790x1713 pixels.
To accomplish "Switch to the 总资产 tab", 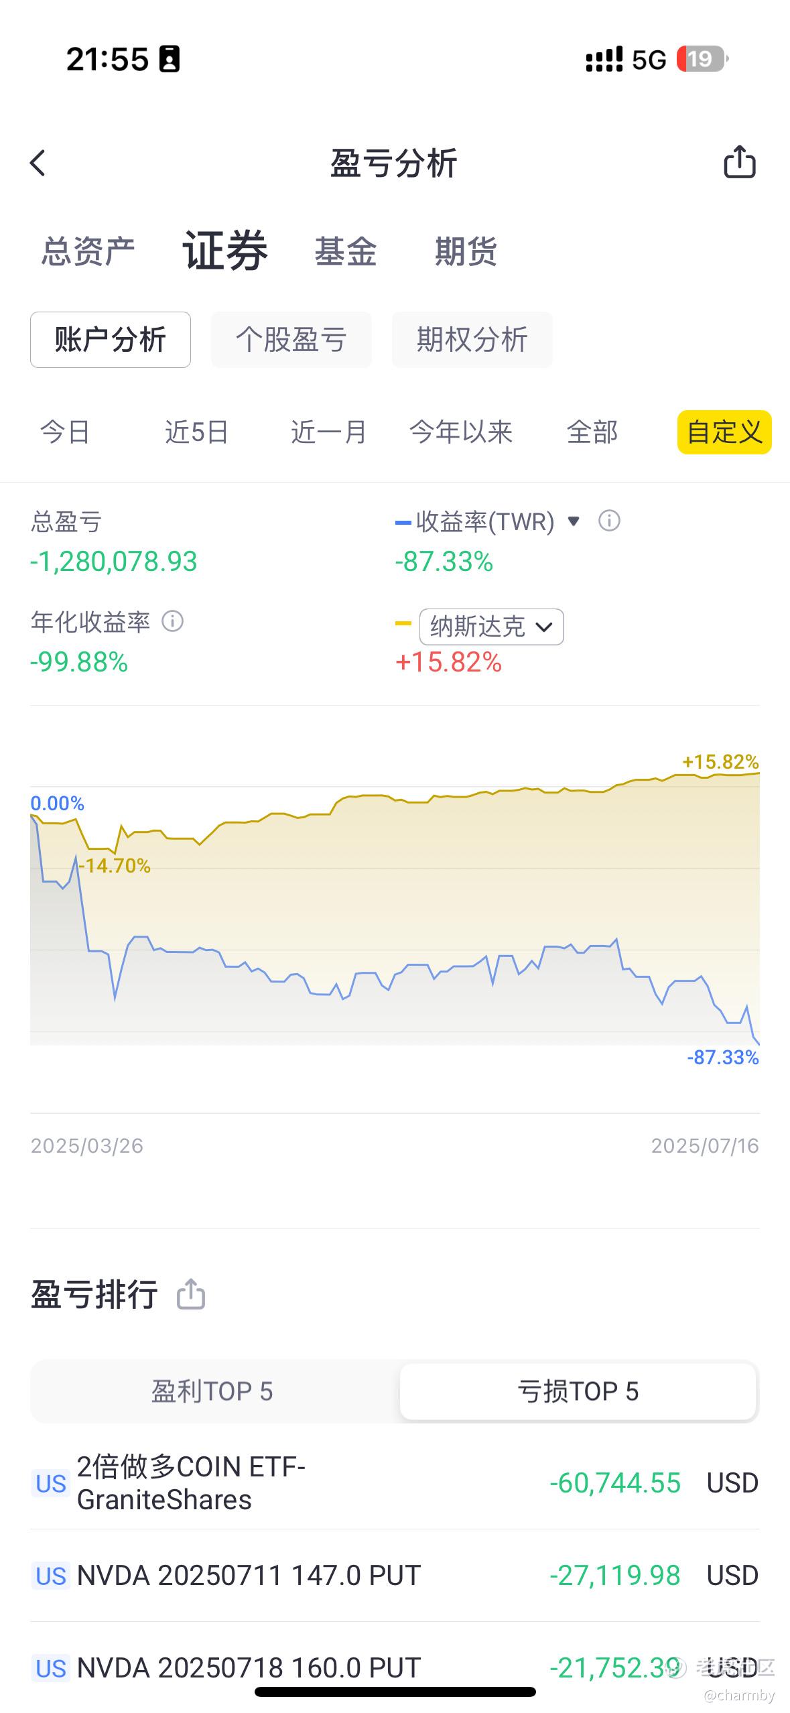I will tap(88, 252).
